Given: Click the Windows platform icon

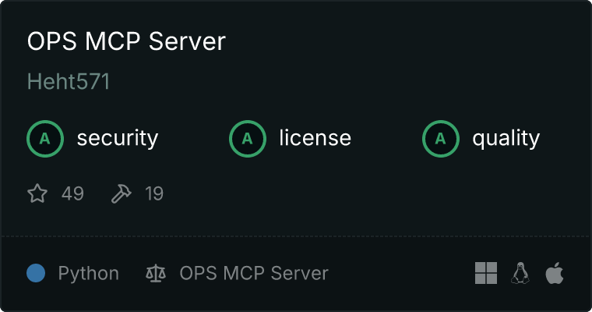Looking at the screenshot, I should pyautogui.click(x=486, y=273).
